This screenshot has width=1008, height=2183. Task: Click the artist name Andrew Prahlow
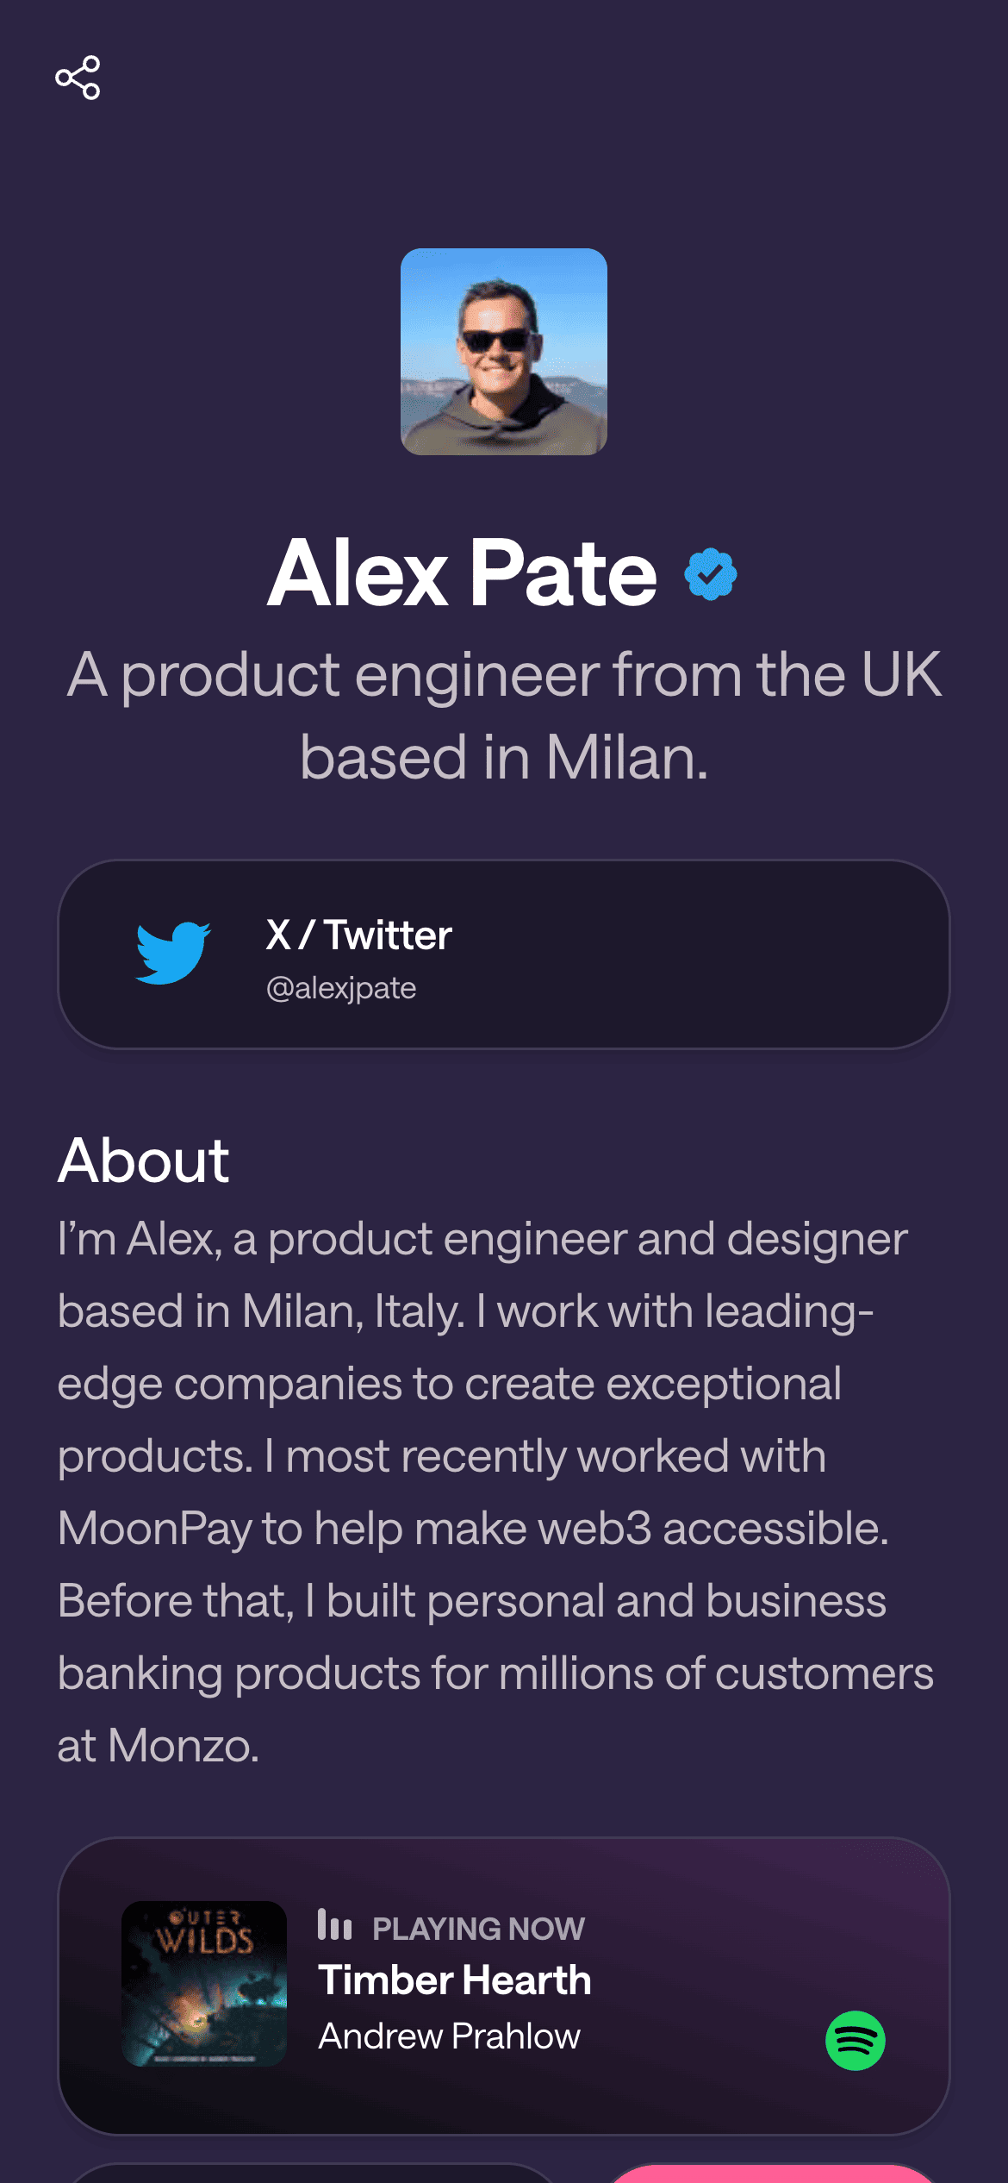[449, 2036]
